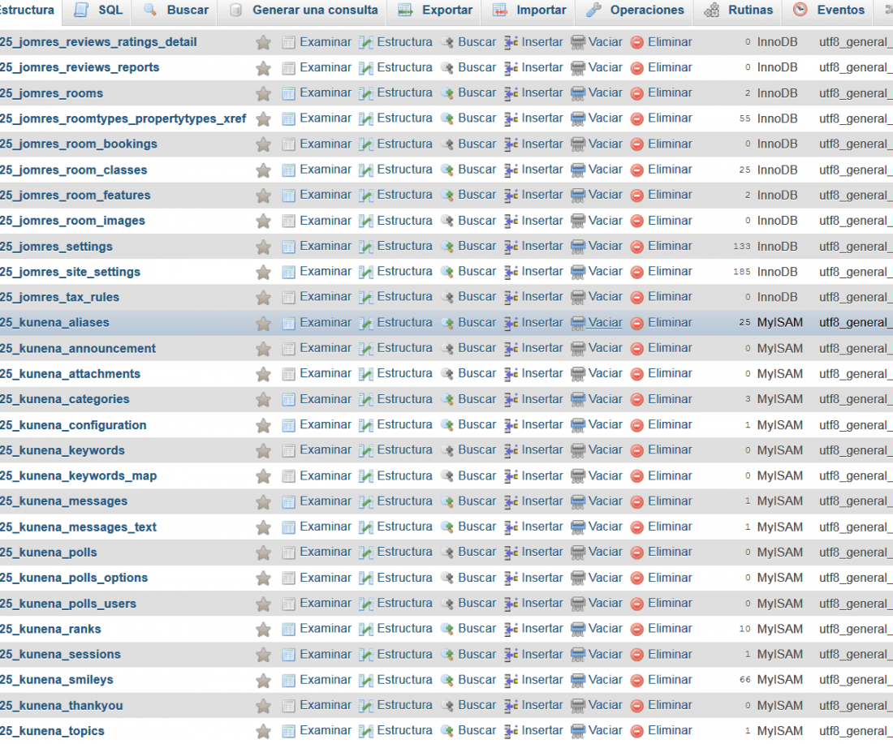
Task: Open table 25_kunena_messages_text
Action: pyautogui.click(x=78, y=527)
